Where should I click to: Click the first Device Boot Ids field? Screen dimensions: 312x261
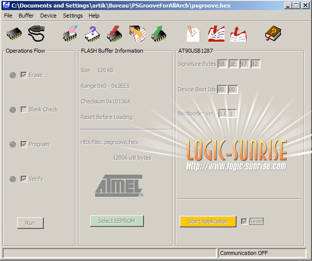(222, 89)
